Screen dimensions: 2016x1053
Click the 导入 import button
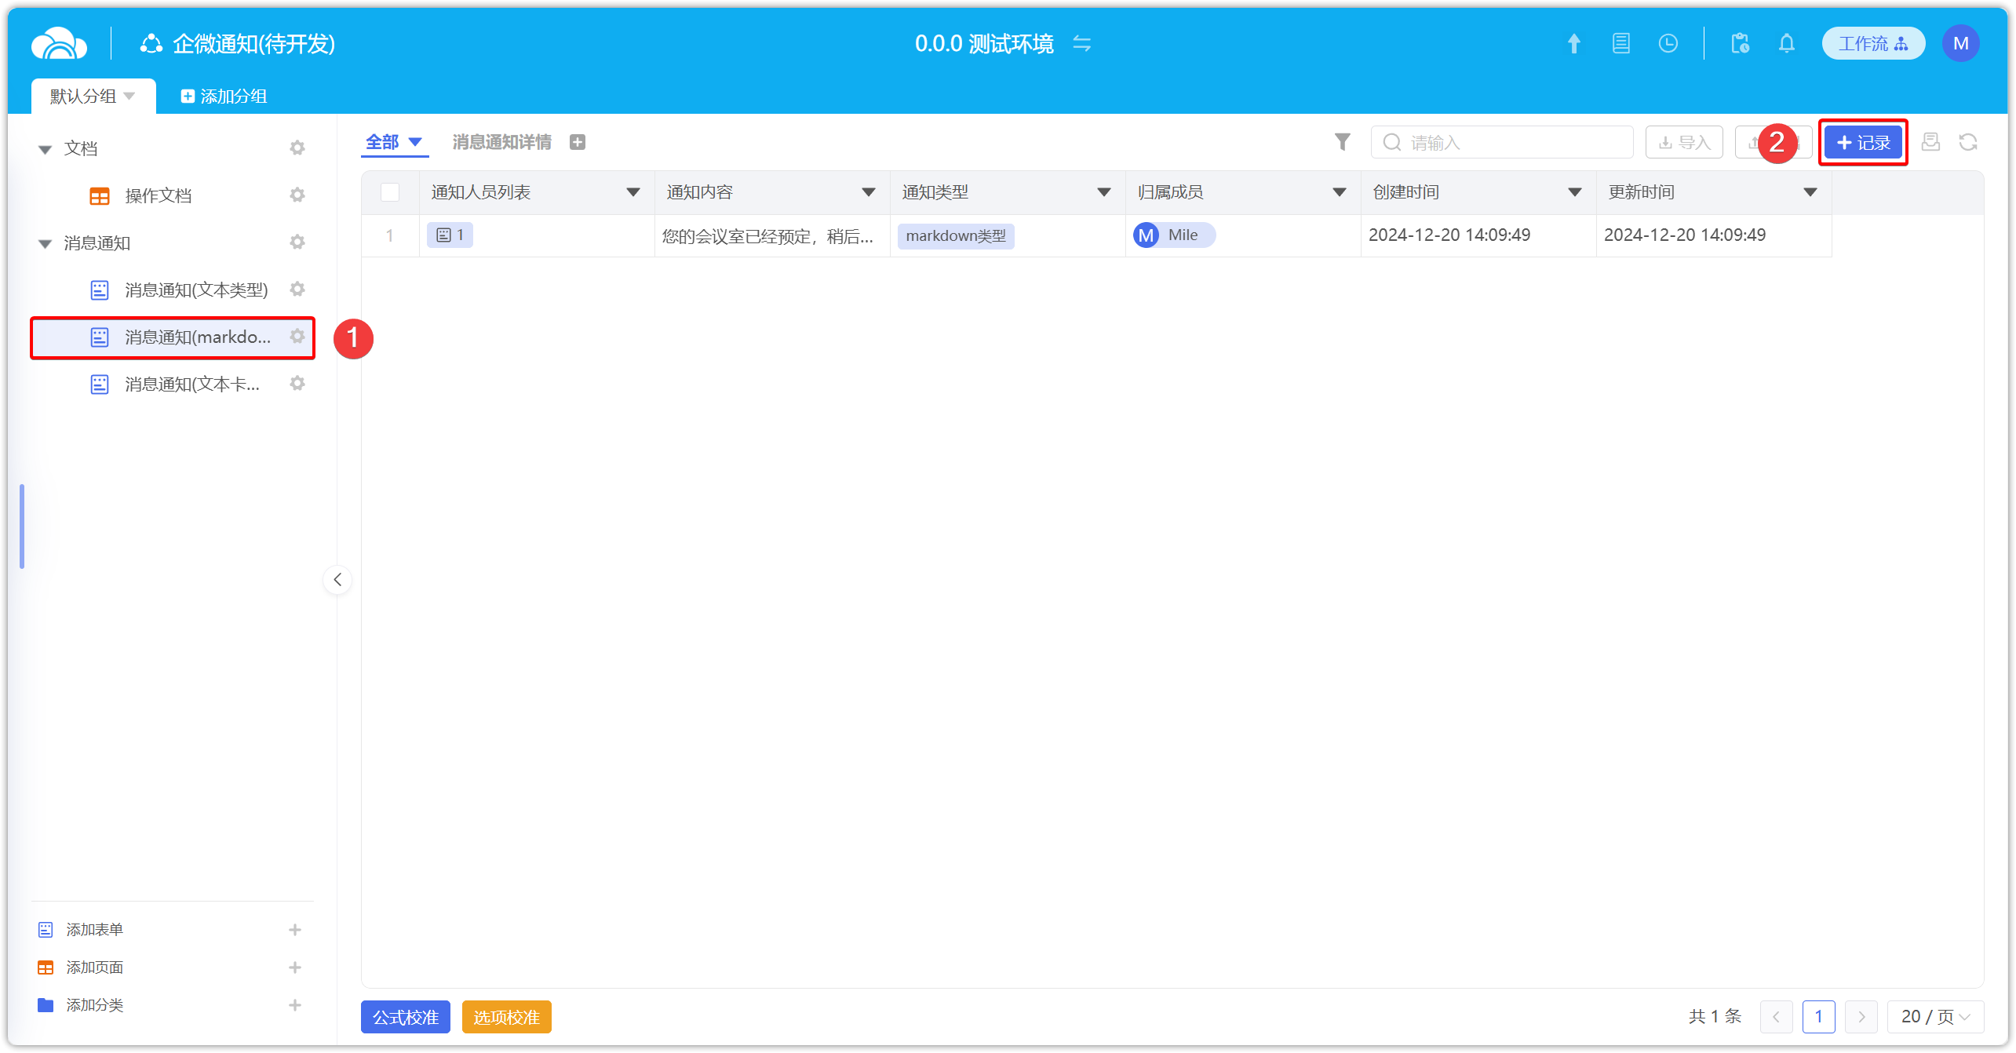pos(1684,142)
